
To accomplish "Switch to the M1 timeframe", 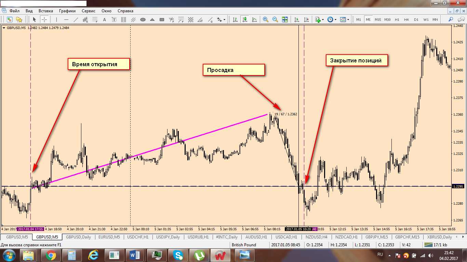I will click(359, 19).
